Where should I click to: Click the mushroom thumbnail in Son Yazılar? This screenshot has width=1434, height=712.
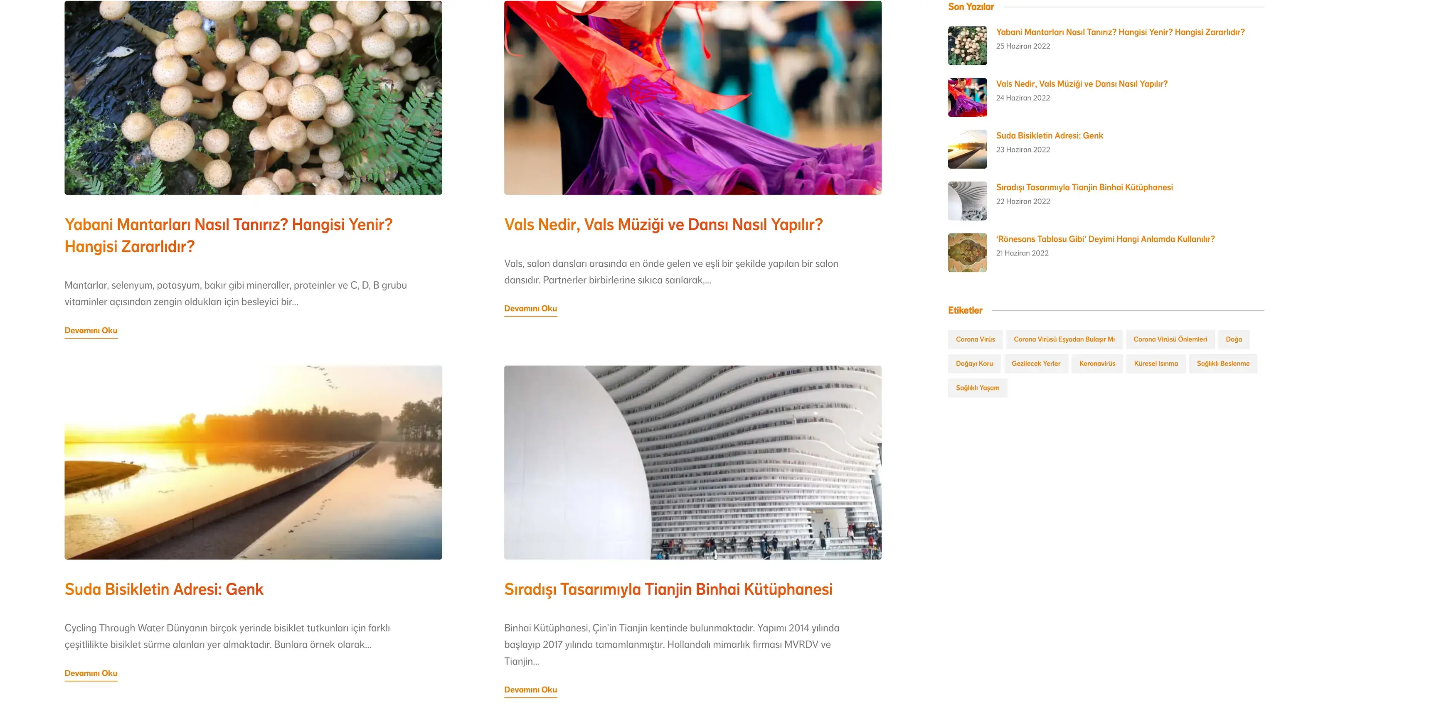pyautogui.click(x=968, y=46)
